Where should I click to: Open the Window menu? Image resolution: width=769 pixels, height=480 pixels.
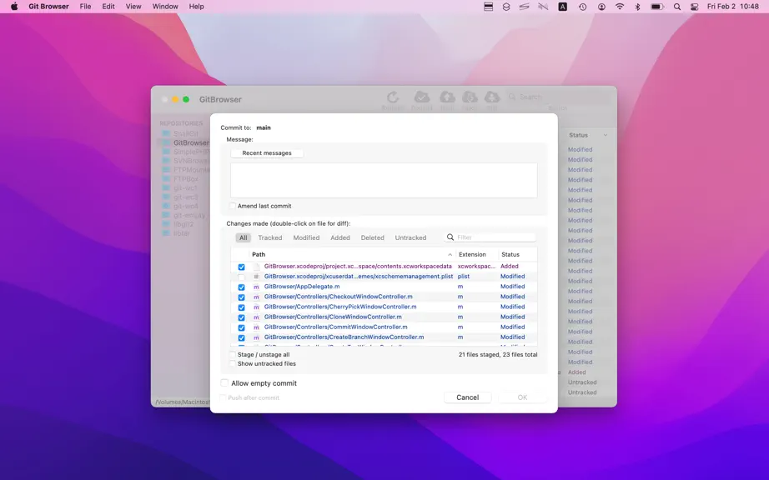pos(165,7)
